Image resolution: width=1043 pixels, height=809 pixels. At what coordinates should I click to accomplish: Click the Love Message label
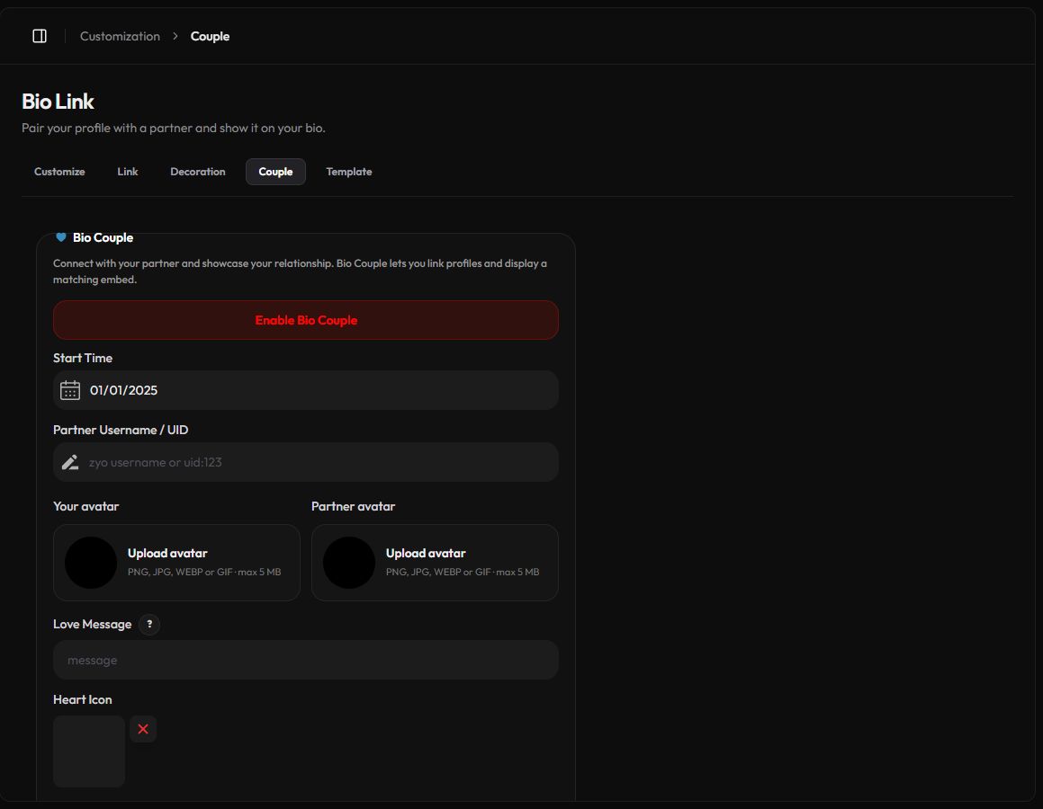click(x=93, y=625)
